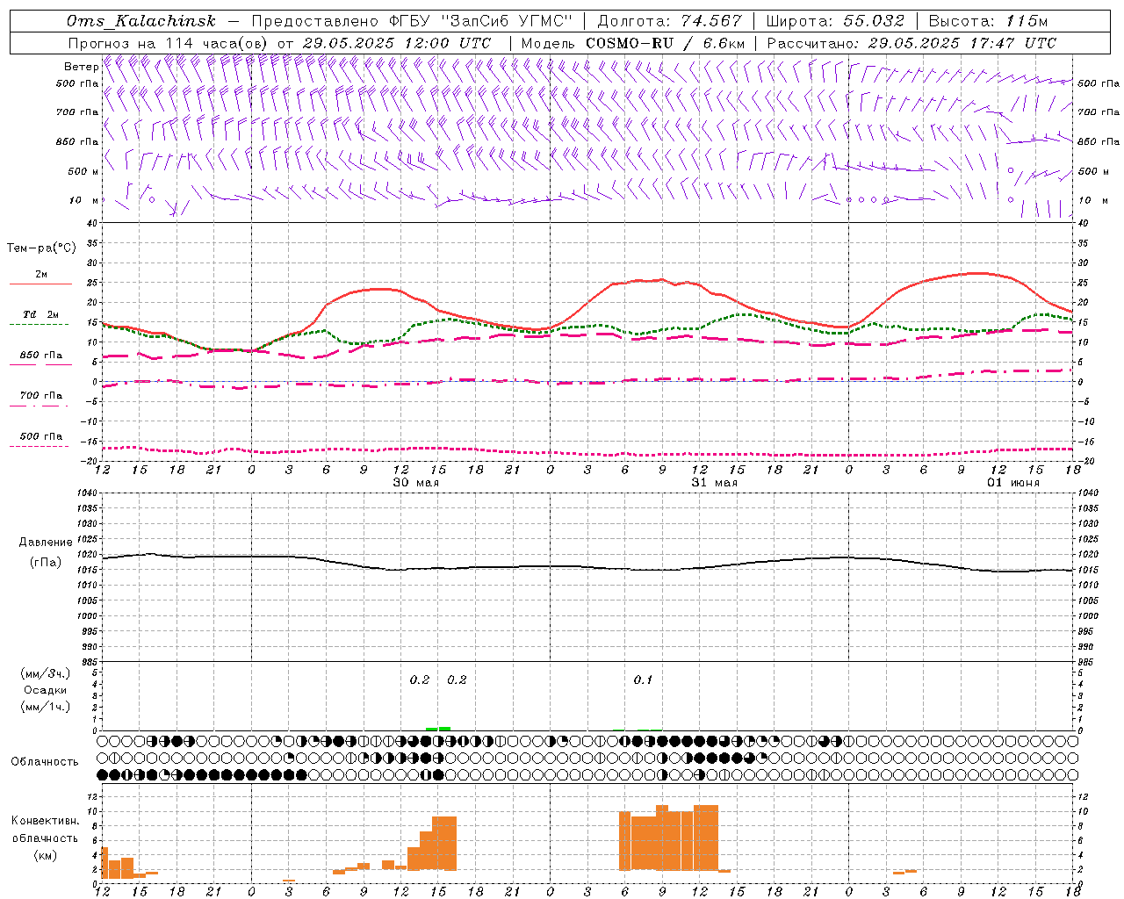Click the Модель COSMO-RU / 6.6км label
This screenshot has width=1124, height=899.
coord(633,43)
